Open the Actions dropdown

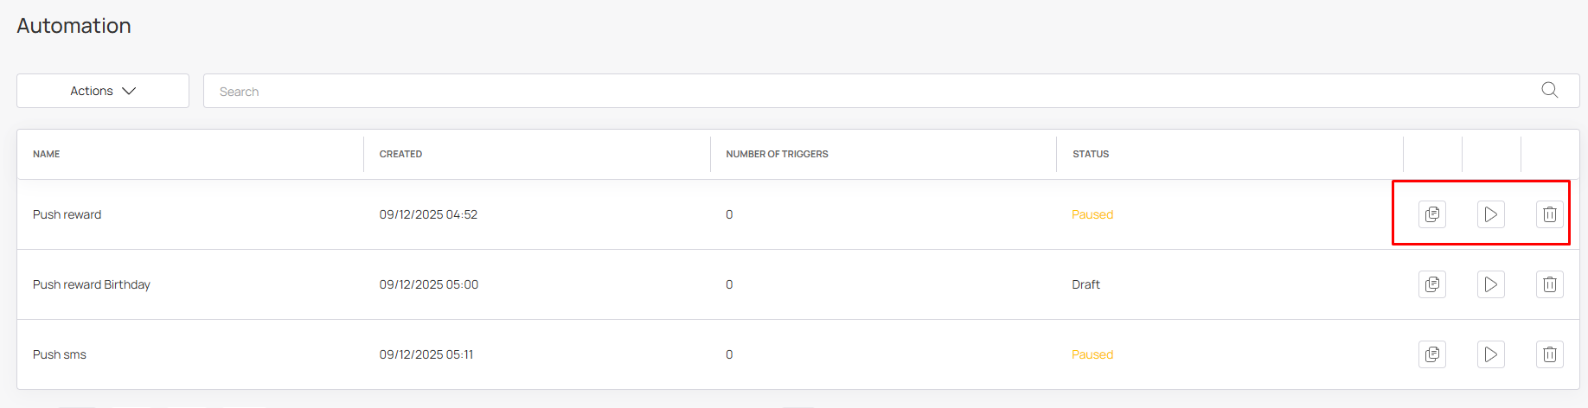click(103, 91)
